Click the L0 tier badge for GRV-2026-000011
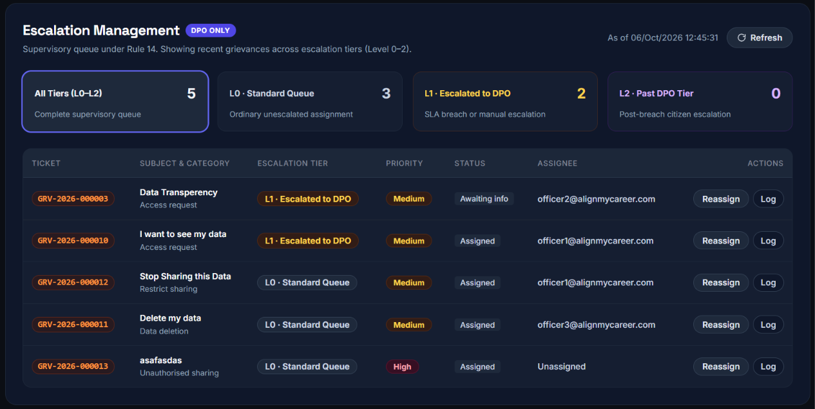Image resolution: width=815 pixels, height=409 pixels. click(x=307, y=325)
